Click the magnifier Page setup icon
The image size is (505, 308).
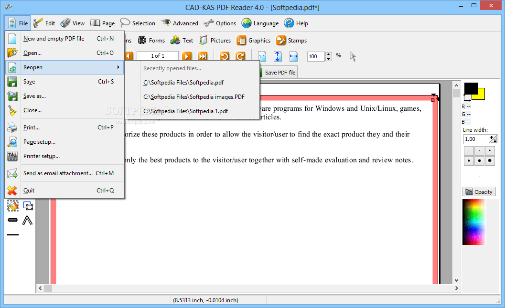pyautogui.click(x=12, y=142)
